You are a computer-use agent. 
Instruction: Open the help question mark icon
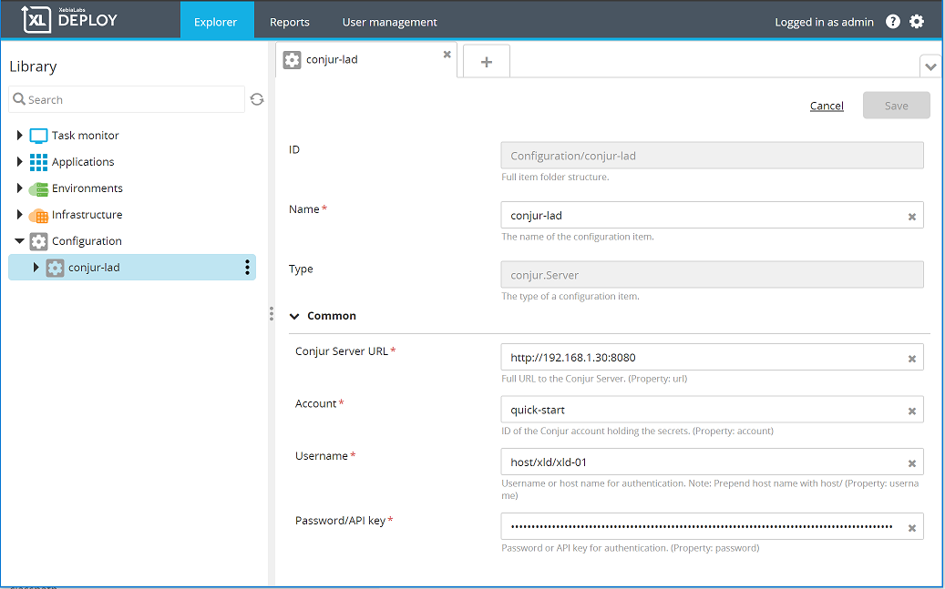pos(892,22)
